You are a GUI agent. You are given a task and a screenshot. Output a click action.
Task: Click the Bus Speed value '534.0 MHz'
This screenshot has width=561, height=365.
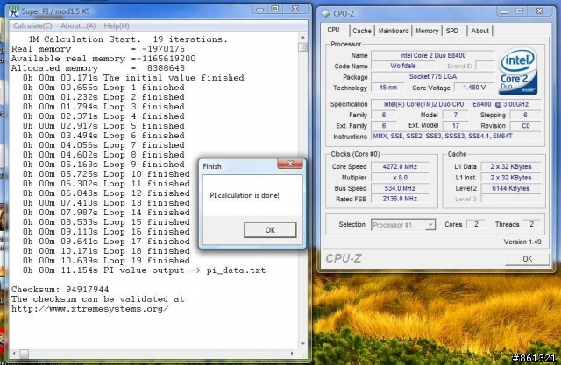400,188
